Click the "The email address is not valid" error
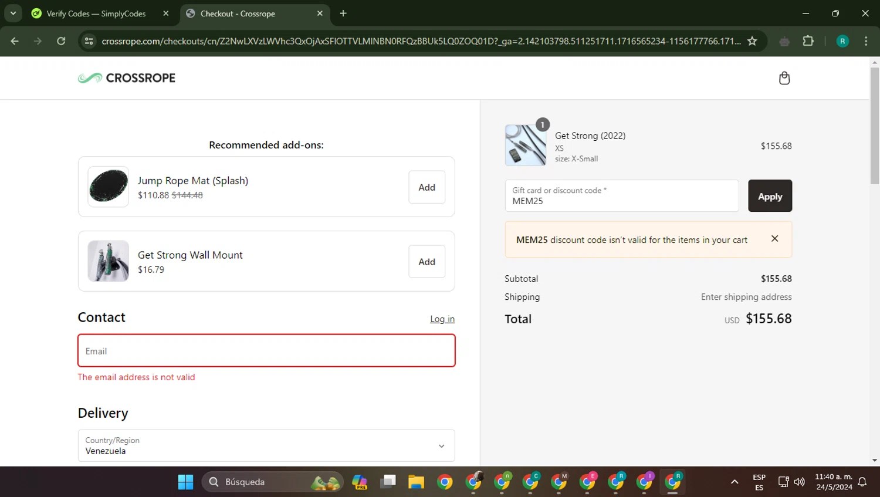The height and width of the screenshot is (497, 880). coord(136,377)
